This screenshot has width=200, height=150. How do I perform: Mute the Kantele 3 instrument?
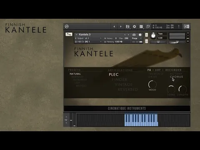tap(146, 41)
